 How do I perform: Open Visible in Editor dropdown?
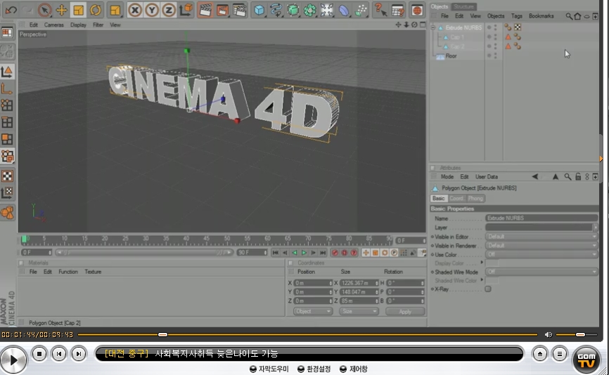tap(541, 237)
